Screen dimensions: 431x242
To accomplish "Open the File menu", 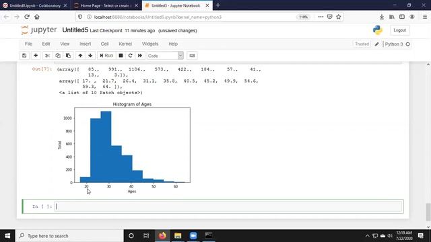I will [28, 44].
